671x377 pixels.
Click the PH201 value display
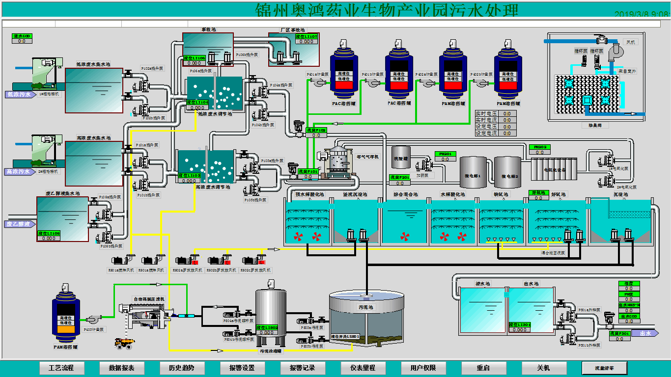click(446, 159)
